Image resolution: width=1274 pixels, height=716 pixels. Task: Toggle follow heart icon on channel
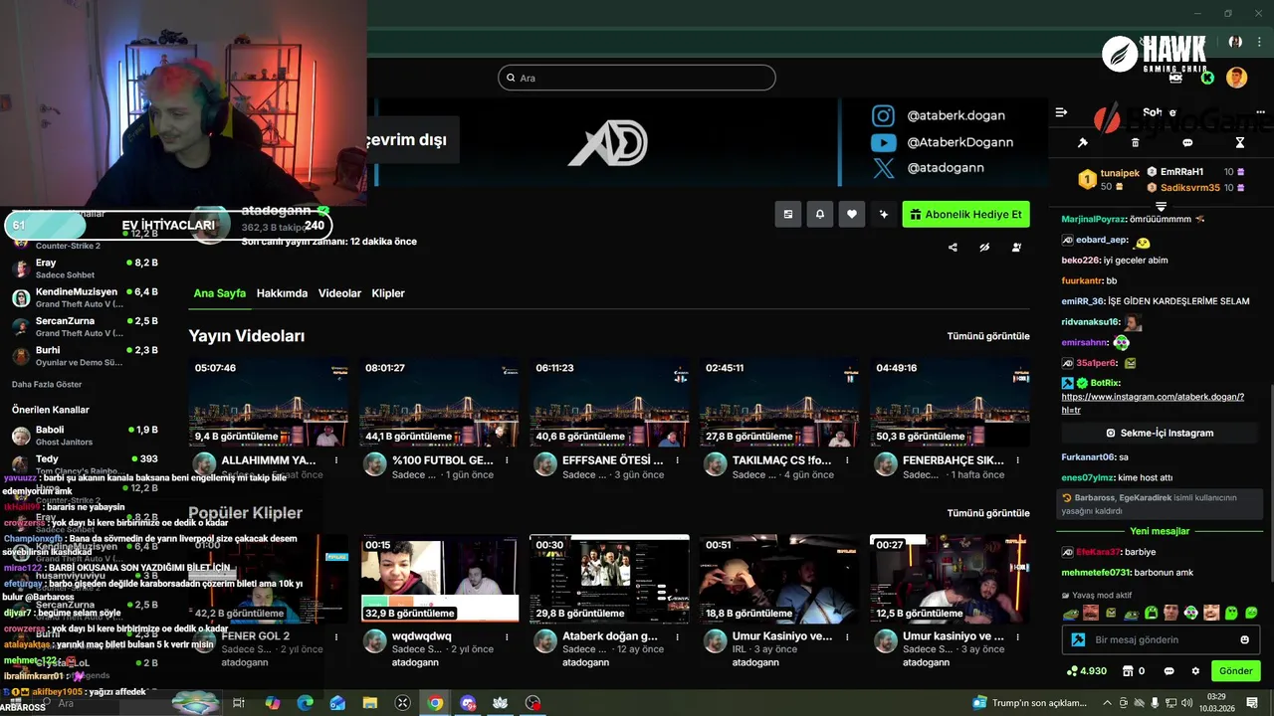851,214
